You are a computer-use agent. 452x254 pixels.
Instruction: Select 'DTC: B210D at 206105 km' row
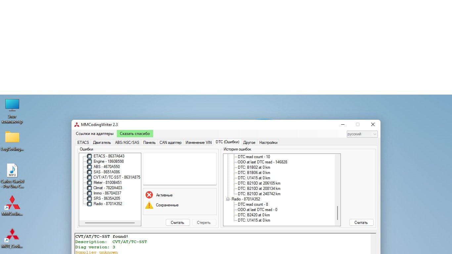pos(259,183)
